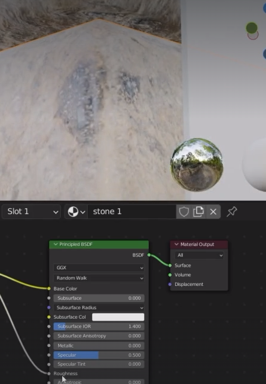This screenshot has height=384, width=266.
Task: Toggle the node editor pin icon
Action: click(232, 212)
